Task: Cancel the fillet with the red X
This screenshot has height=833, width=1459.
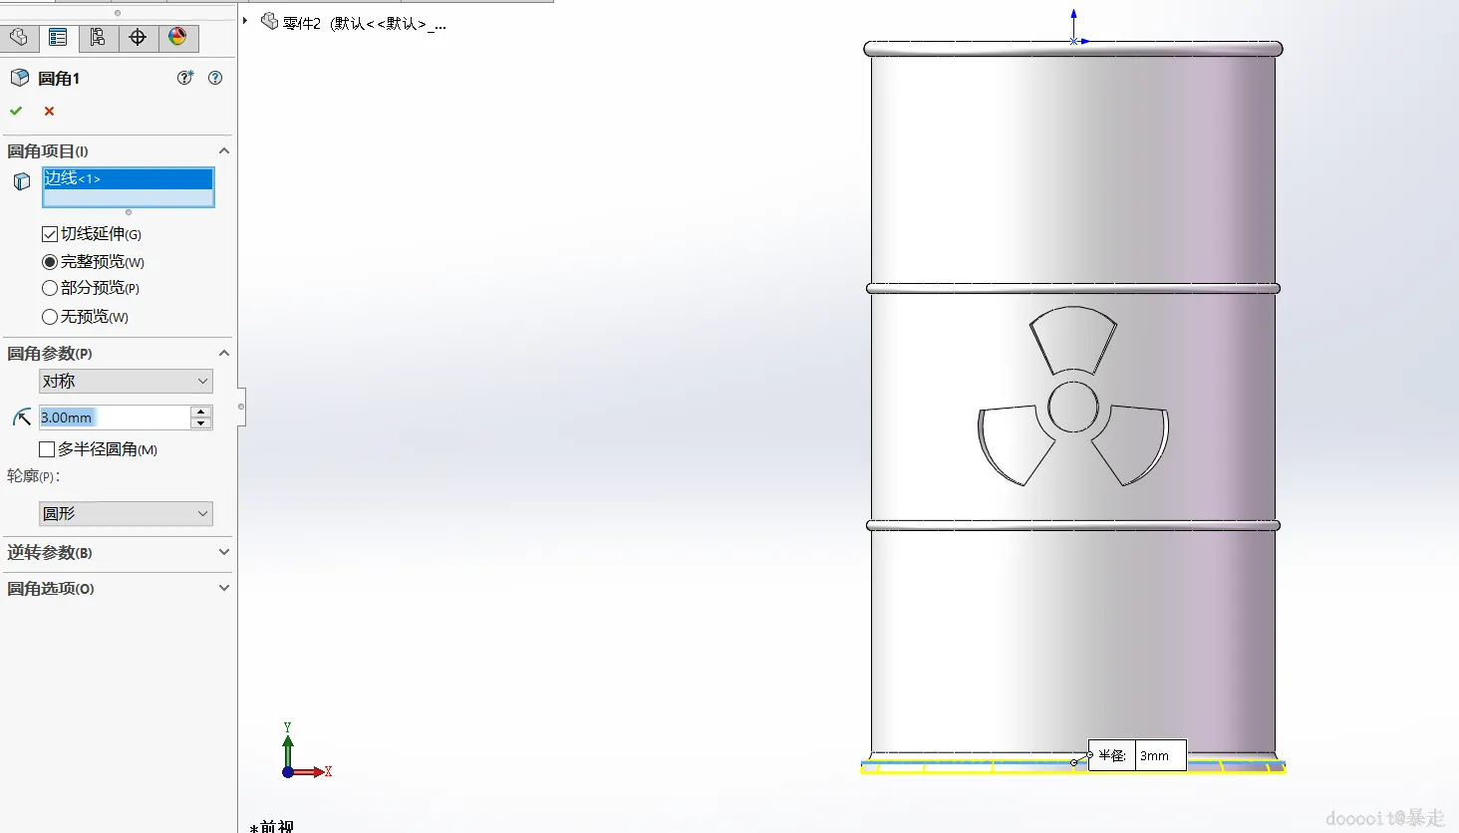Action: point(49,111)
